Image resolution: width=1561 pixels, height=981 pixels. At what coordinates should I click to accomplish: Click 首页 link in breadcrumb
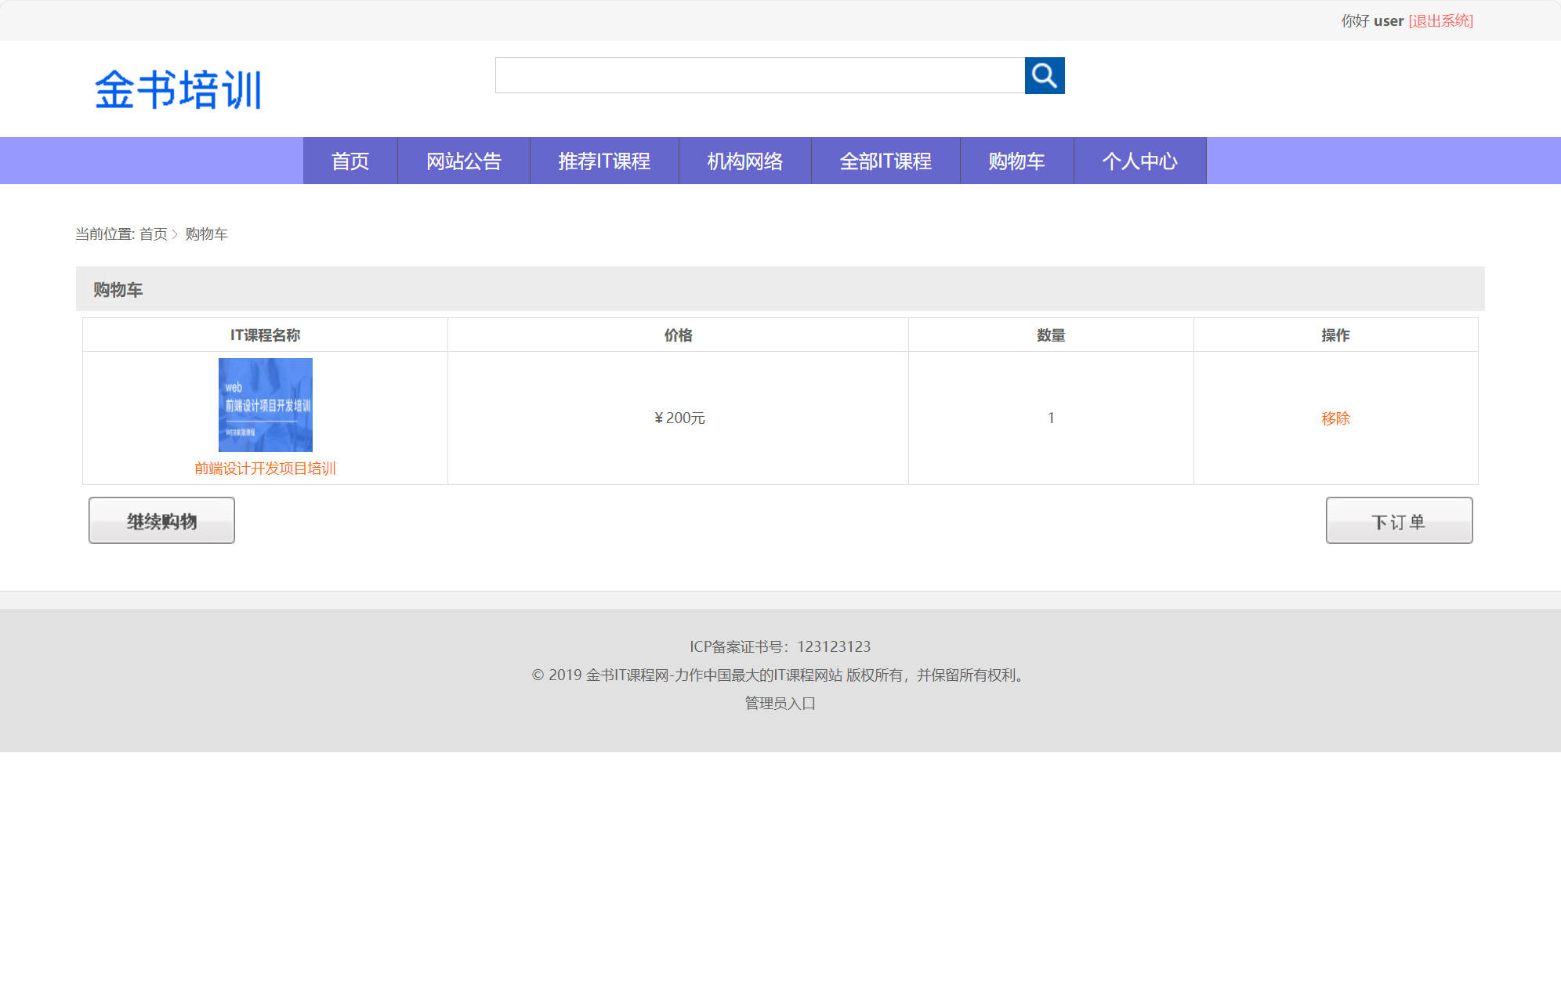[x=154, y=234]
